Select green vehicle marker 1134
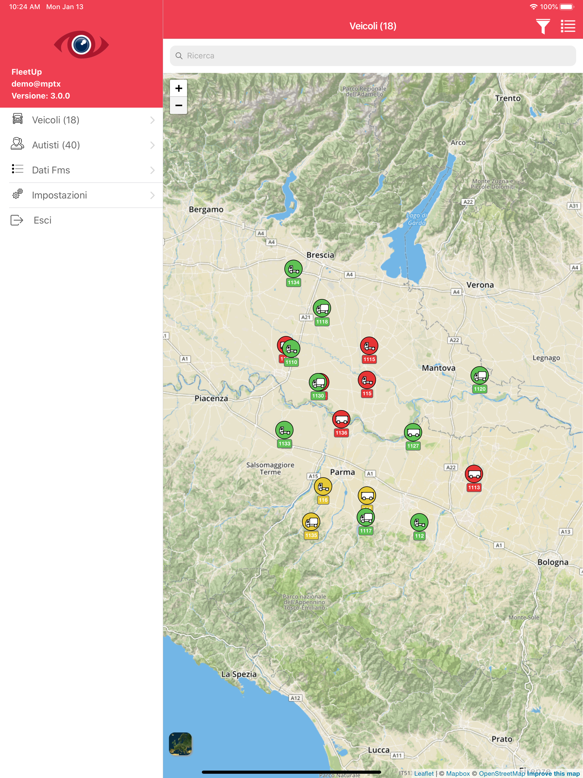 (293, 269)
